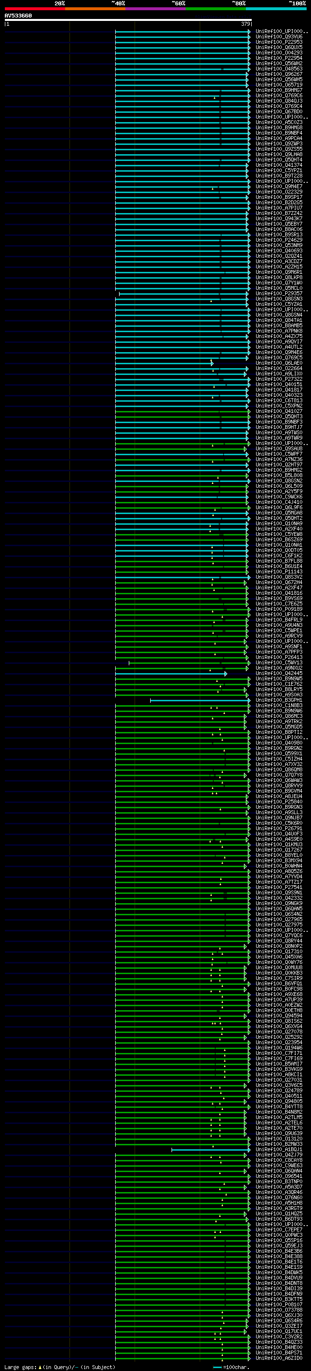Viewport: 311px width, 1371px height.
Task: Select UniRef100_Q9ZWP3 label
Action: [x=278, y=143]
